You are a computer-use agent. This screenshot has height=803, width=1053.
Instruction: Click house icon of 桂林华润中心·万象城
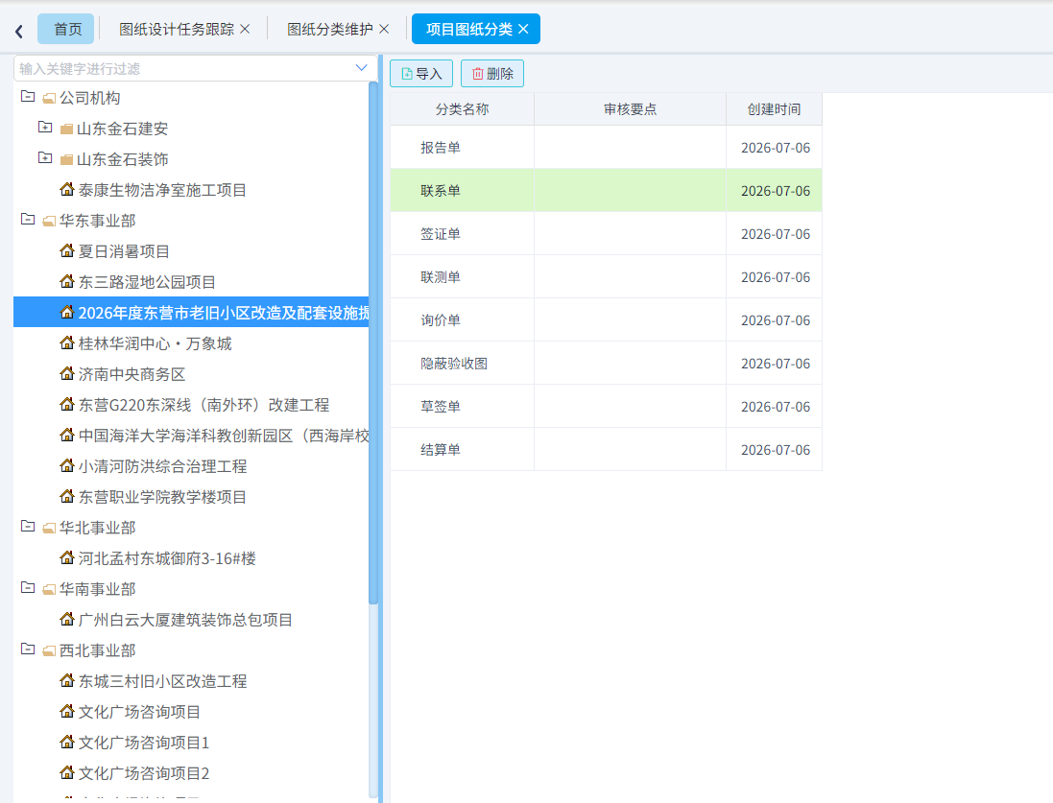point(67,342)
